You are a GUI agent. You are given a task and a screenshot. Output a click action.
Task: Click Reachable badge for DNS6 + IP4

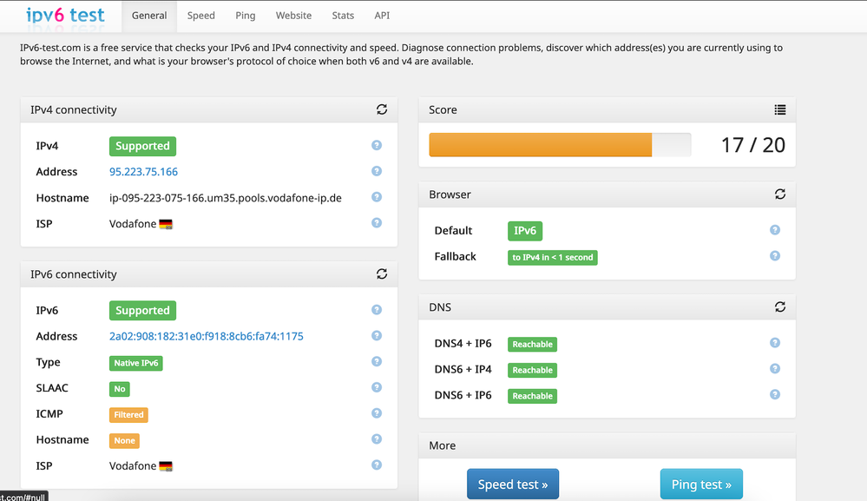(x=533, y=371)
